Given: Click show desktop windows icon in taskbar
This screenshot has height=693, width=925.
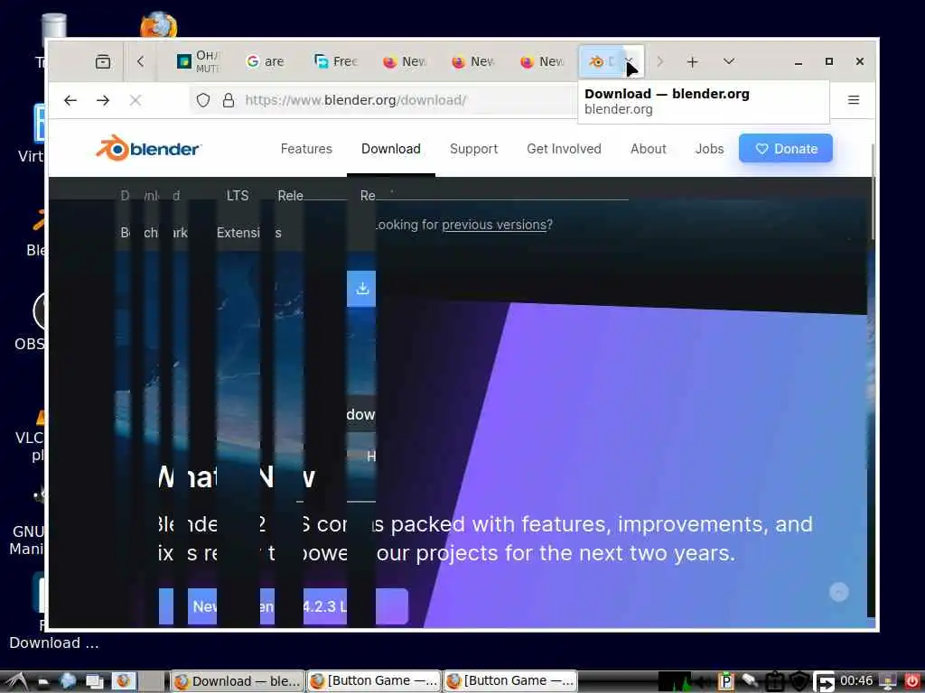Looking at the screenshot, I should click(94, 682).
